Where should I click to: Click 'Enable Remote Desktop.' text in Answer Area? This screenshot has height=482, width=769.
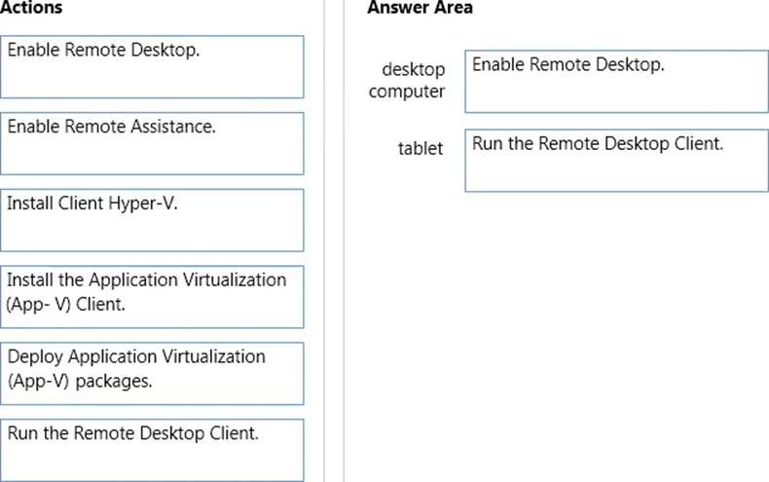coord(568,65)
